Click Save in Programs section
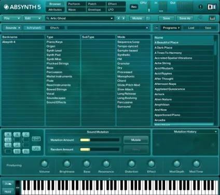This screenshot has height=195, width=220. point(208,28)
